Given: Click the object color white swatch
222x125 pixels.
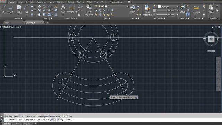Looking at the screenshot, I should [x=159, y=6].
